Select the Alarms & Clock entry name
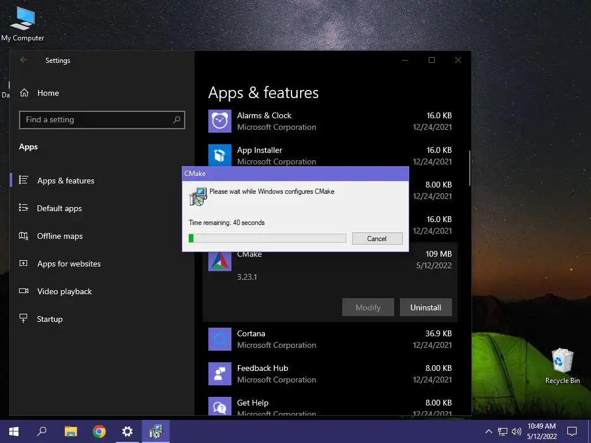This screenshot has height=443, width=591. (x=264, y=115)
